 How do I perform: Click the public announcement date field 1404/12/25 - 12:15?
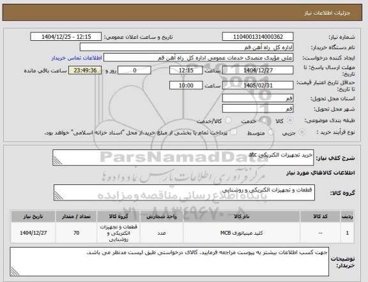[66, 37]
